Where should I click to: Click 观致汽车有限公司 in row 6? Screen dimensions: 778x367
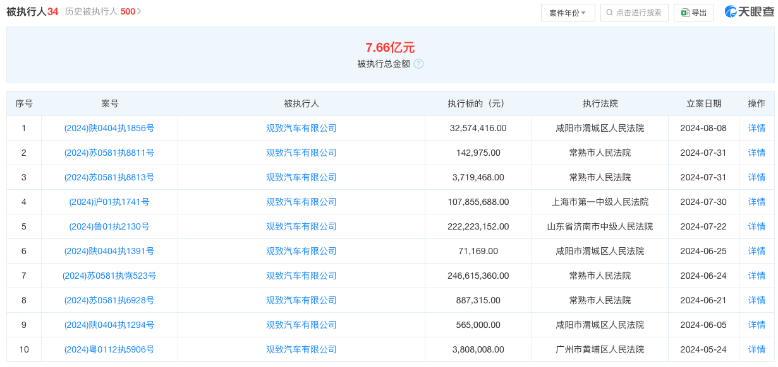301,251
